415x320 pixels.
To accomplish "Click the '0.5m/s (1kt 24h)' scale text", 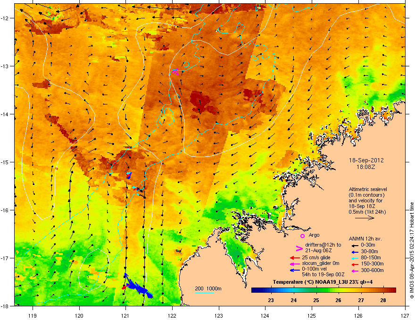I will pos(367,212).
